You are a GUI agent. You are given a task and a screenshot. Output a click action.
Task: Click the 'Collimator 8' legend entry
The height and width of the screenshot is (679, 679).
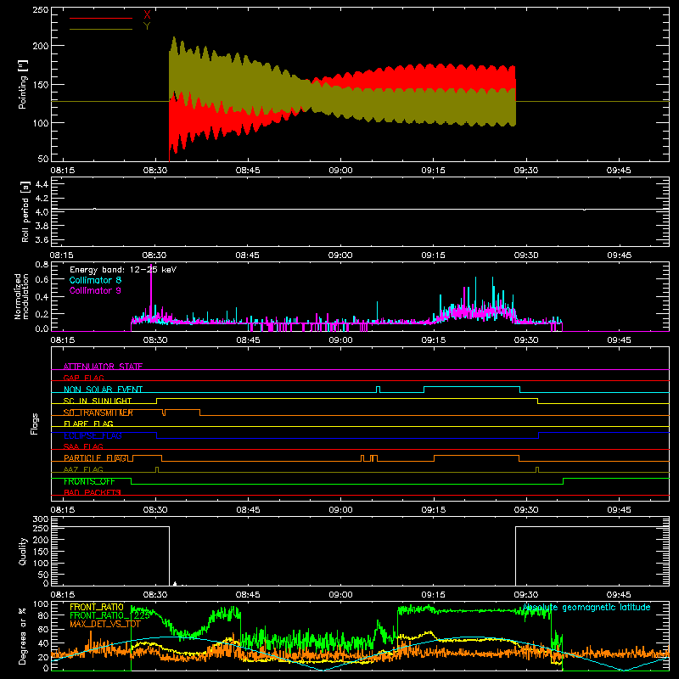click(x=95, y=280)
